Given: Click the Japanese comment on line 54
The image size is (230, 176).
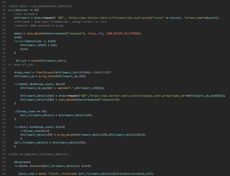Looking at the screenshot, I should click(101, 73).
